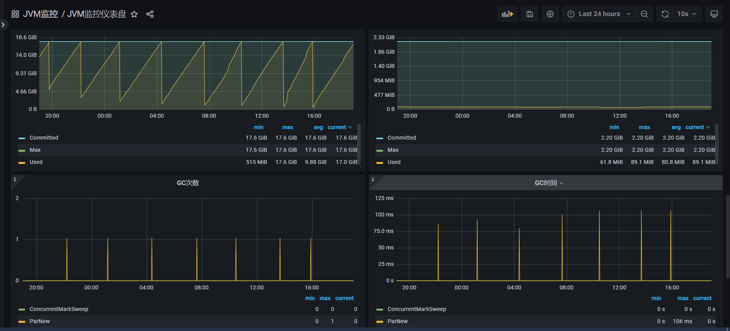Toggle Used series in left heap panel
Viewport: 730px width, 331px height.
36,162
